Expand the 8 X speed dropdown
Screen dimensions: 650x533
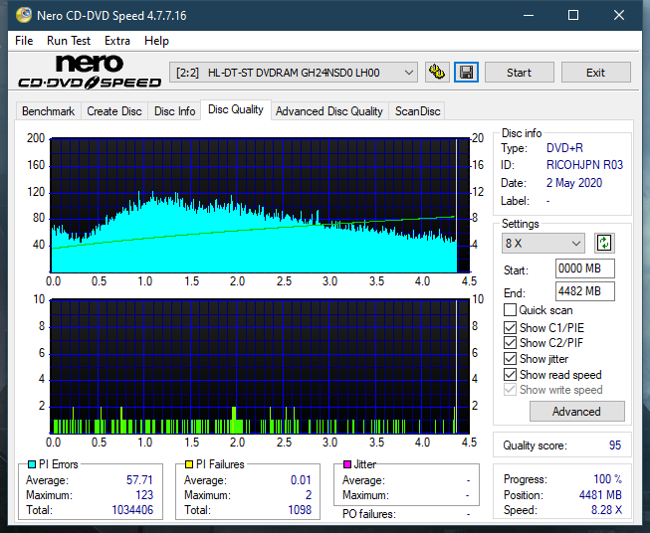pyautogui.click(x=543, y=243)
